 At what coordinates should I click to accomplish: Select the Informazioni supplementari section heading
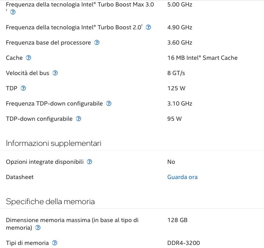pyautogui.click(x=54, y=143)
